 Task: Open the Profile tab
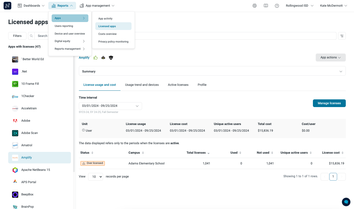202,85
